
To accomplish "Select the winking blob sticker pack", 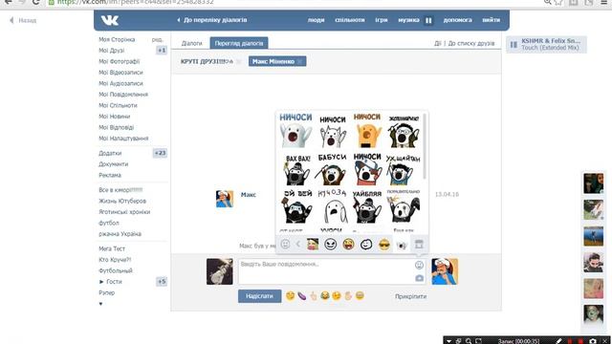I will [x=366, y=245].
